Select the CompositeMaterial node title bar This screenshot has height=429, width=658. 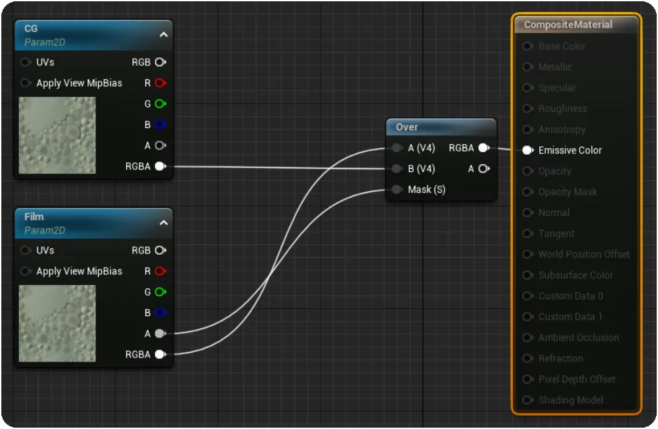(x=577, y=25)
